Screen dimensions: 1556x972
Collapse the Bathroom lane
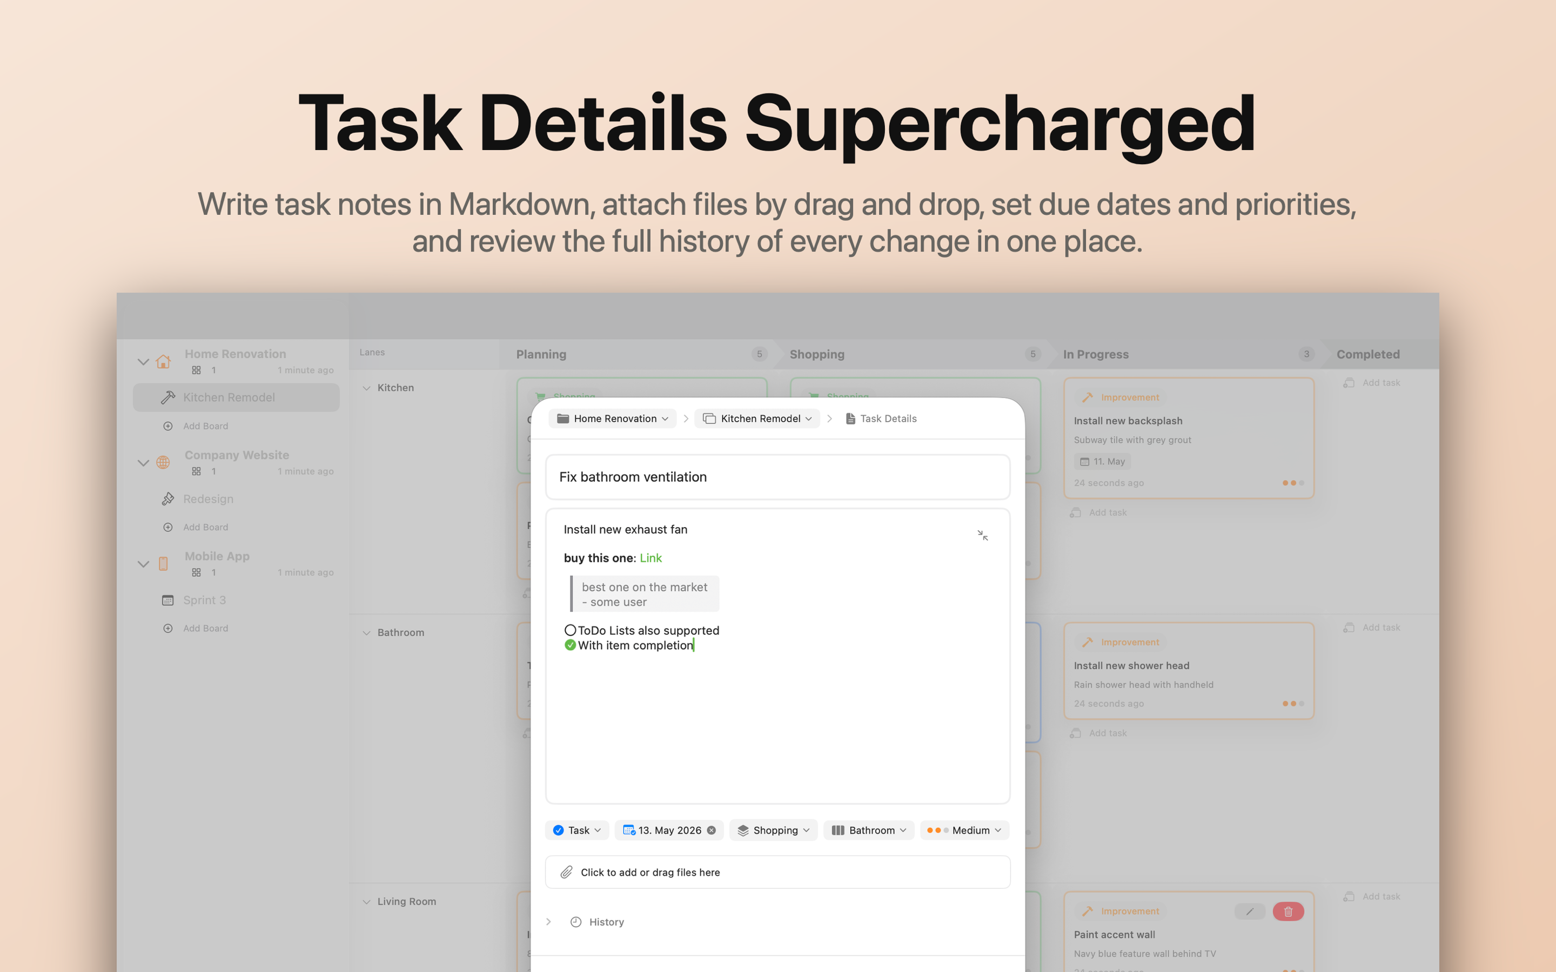tap(366, 632)
